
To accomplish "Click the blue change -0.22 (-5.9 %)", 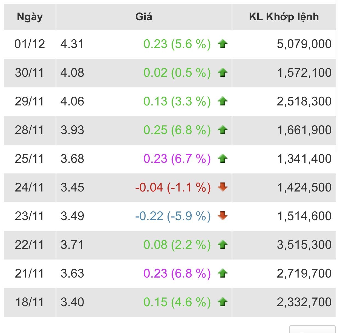I will 173,216.
